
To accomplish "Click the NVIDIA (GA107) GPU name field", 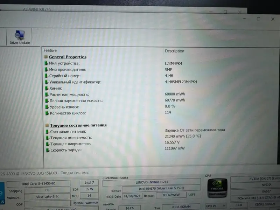I will tap(255, 179).
